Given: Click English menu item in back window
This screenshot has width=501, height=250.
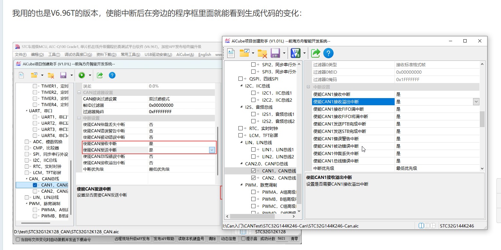Looking at the screenshot, I should pos(205,55).
